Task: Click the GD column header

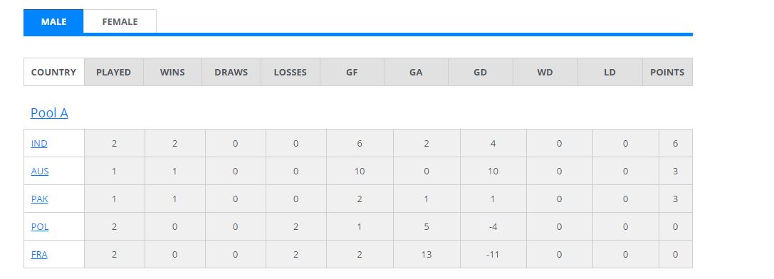Action: [481, 72]
